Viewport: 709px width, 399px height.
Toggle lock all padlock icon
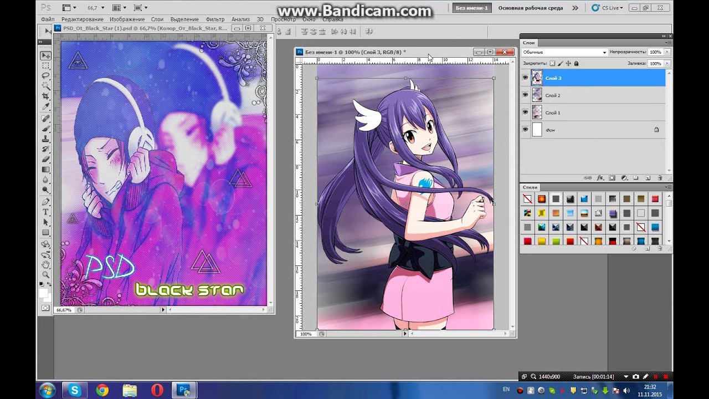point(576,64)
